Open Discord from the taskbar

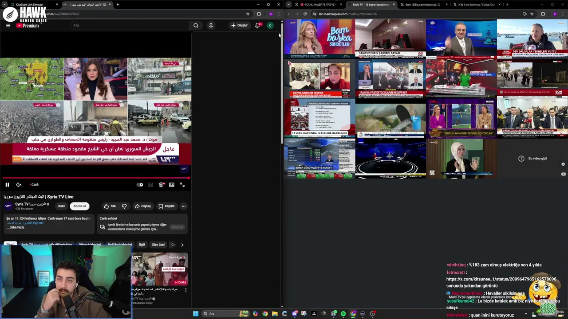click(x=294, y=314)
